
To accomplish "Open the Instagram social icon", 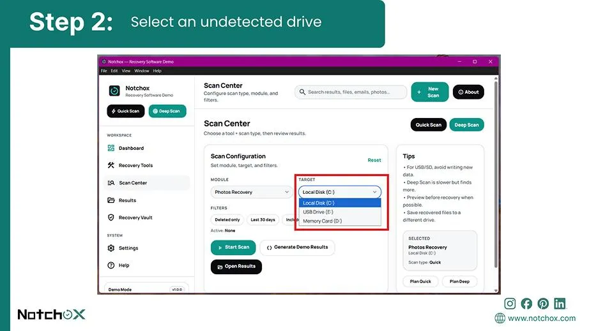I will [x=510, y=304].
